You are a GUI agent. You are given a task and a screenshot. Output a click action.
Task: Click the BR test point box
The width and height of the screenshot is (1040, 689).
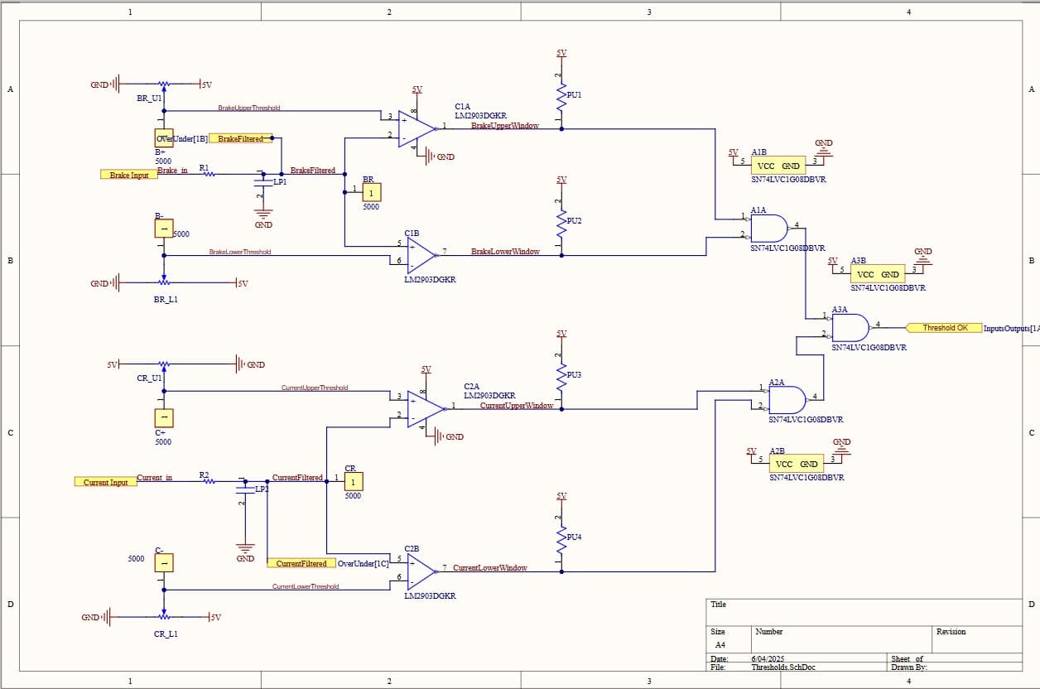[x=372, y=192]
